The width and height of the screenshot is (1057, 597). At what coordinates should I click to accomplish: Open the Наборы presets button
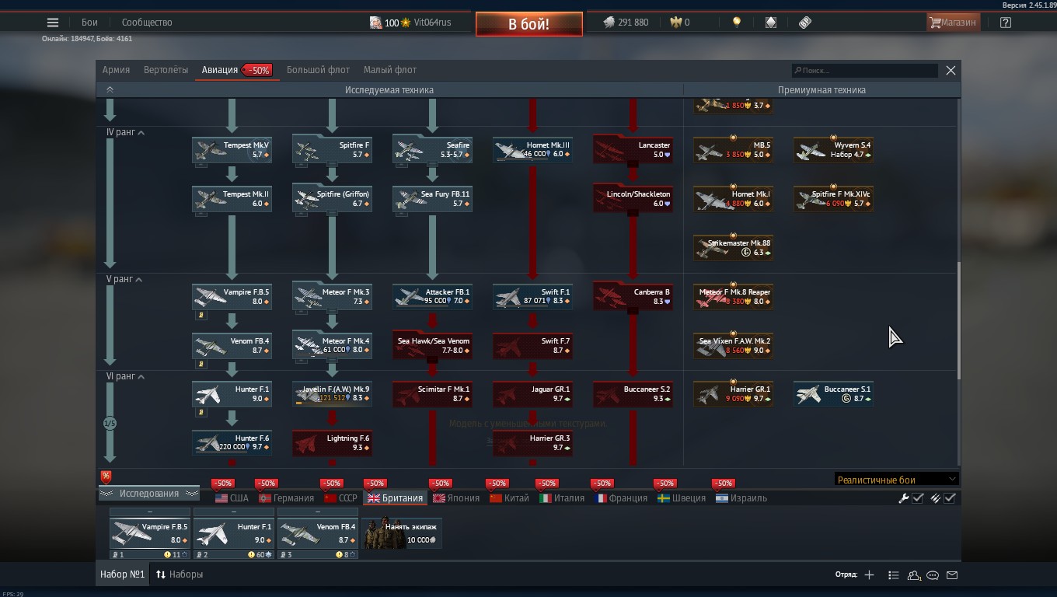tap(180, 574)
